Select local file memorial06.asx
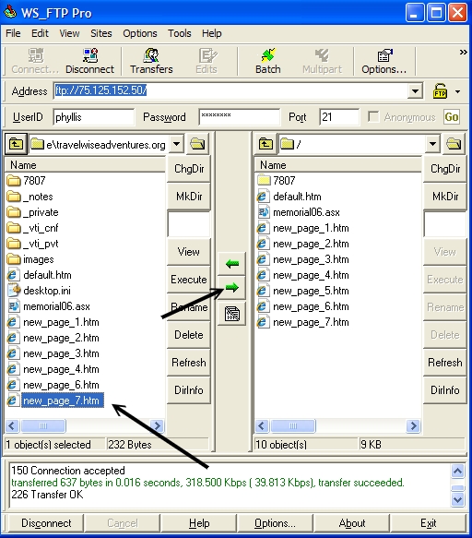This screenshot has width=472, height=538. coord(49,306)
